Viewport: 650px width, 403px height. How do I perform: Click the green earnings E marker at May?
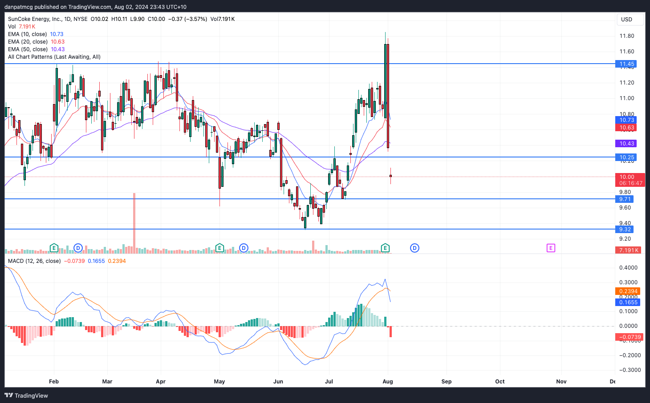(219, 248)
